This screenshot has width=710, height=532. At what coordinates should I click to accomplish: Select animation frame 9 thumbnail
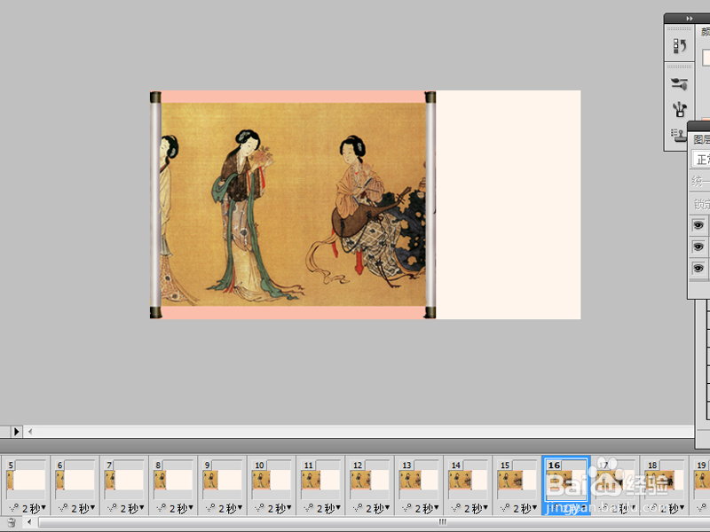[223, 479]
